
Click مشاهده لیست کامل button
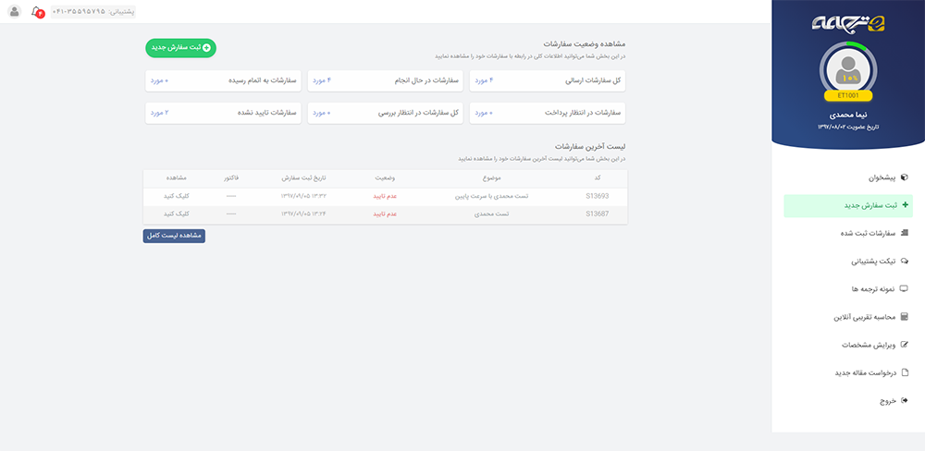click(x=174, y=236)
